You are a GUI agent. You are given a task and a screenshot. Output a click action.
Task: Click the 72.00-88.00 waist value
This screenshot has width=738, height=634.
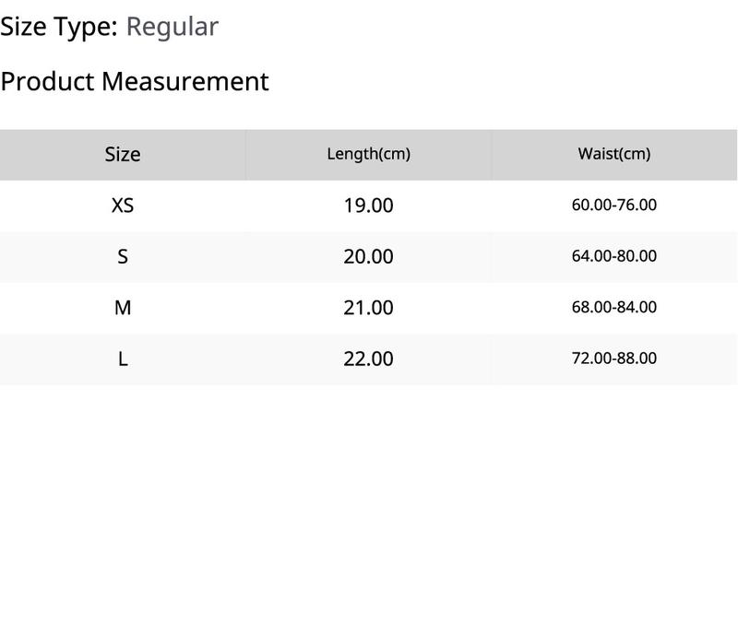click(x=614, y=358)
